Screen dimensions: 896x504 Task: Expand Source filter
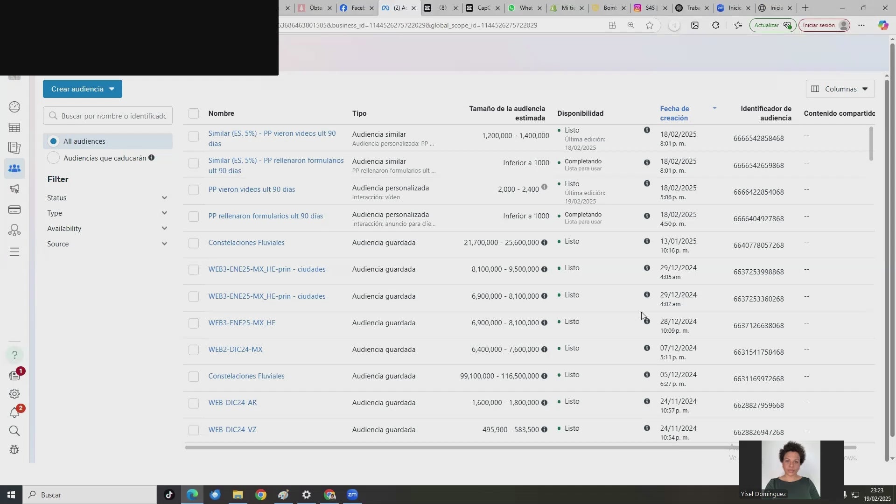[x=107, y=244]
